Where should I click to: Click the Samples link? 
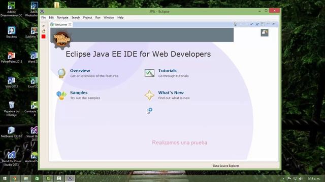pyautogui.click(x=79, y=93)
